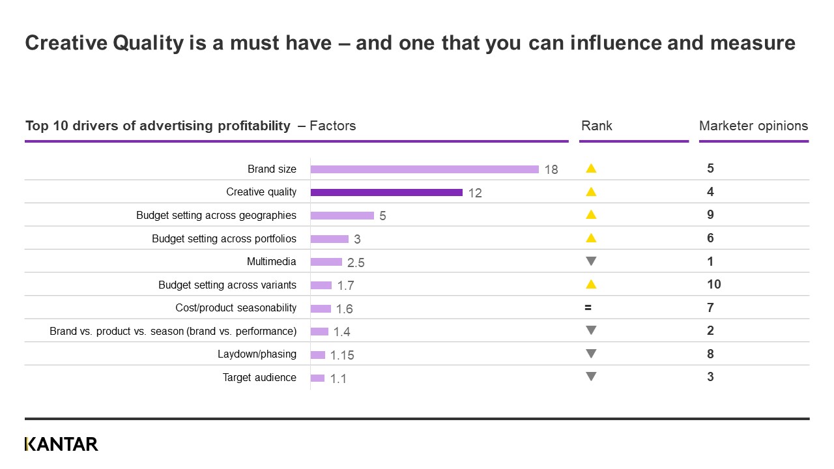Click the equals sign for Cost/product seasonality

588,307
